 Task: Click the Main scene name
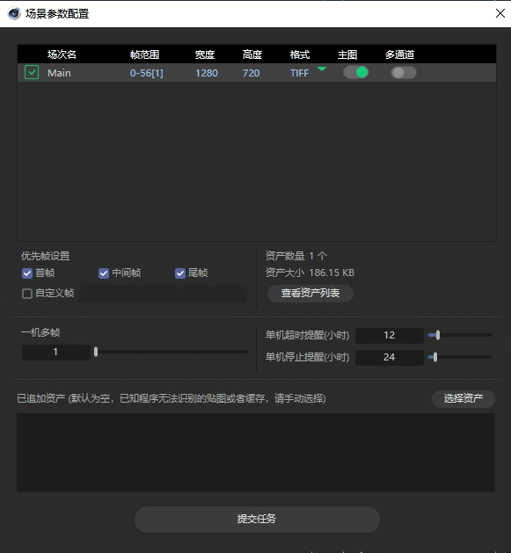tap(59, 73)
